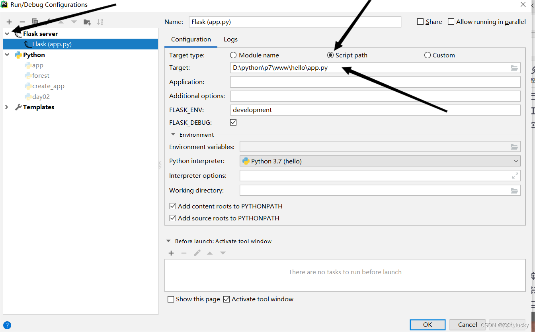Sort configurations alphabetically

point(100,22)
